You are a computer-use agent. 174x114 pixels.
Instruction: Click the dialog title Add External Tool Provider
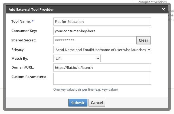[x=31, y=9]
